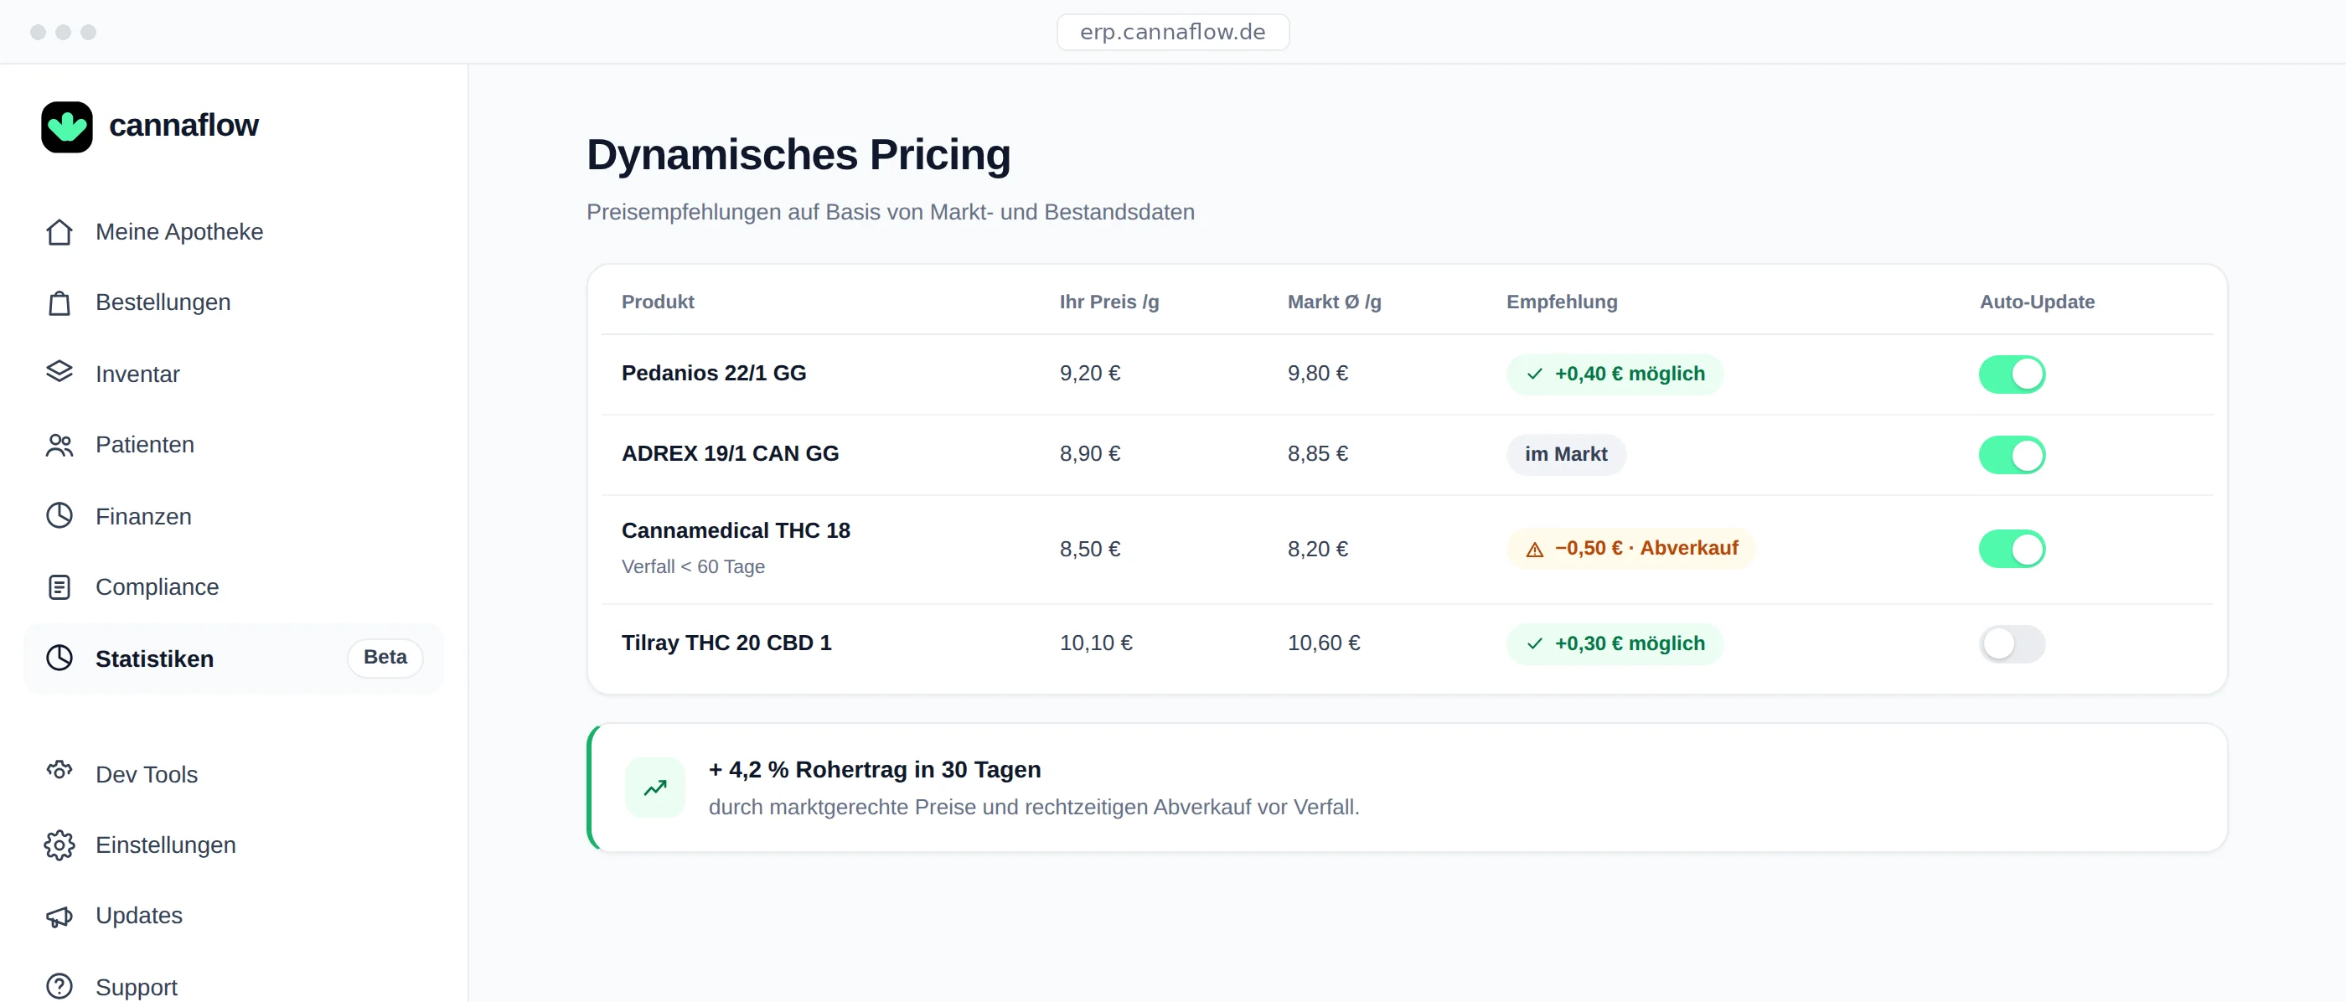Click the pie chart icon for Finanzen
Viewport: 2346px width, 1002px height.
[x=59, y=515]
